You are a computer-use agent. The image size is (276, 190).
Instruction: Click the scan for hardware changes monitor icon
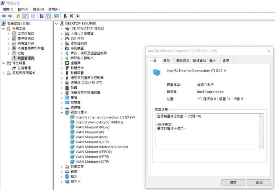point(56,16)
